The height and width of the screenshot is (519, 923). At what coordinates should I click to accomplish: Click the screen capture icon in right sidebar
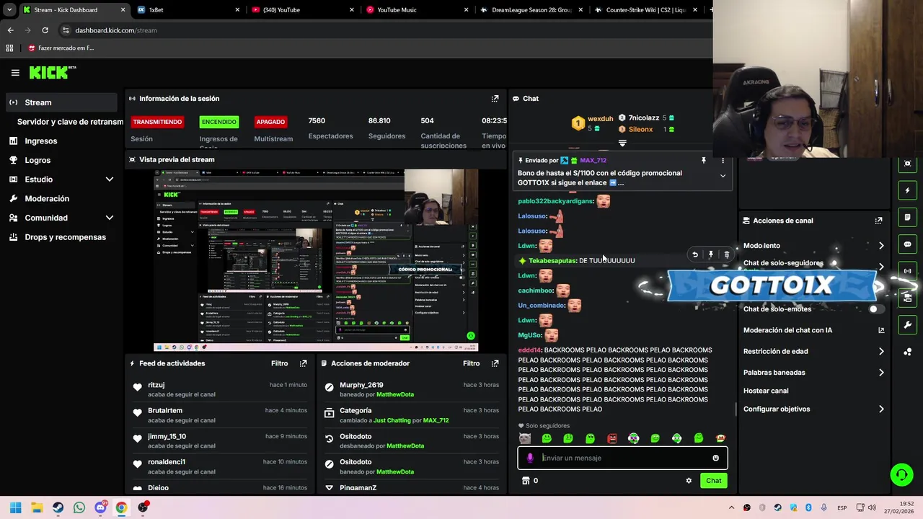point(907,164)
